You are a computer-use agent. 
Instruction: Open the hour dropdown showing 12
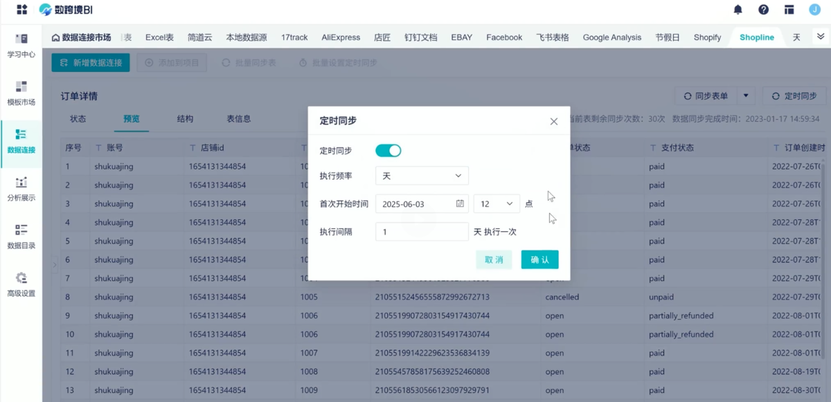tap(496, 204)
